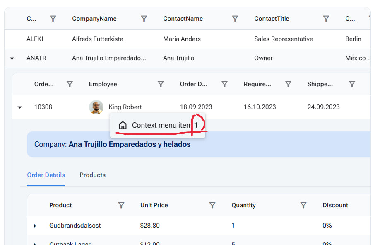
Task: Open the CompanyName column filter icon
Action: coord(144,19)
